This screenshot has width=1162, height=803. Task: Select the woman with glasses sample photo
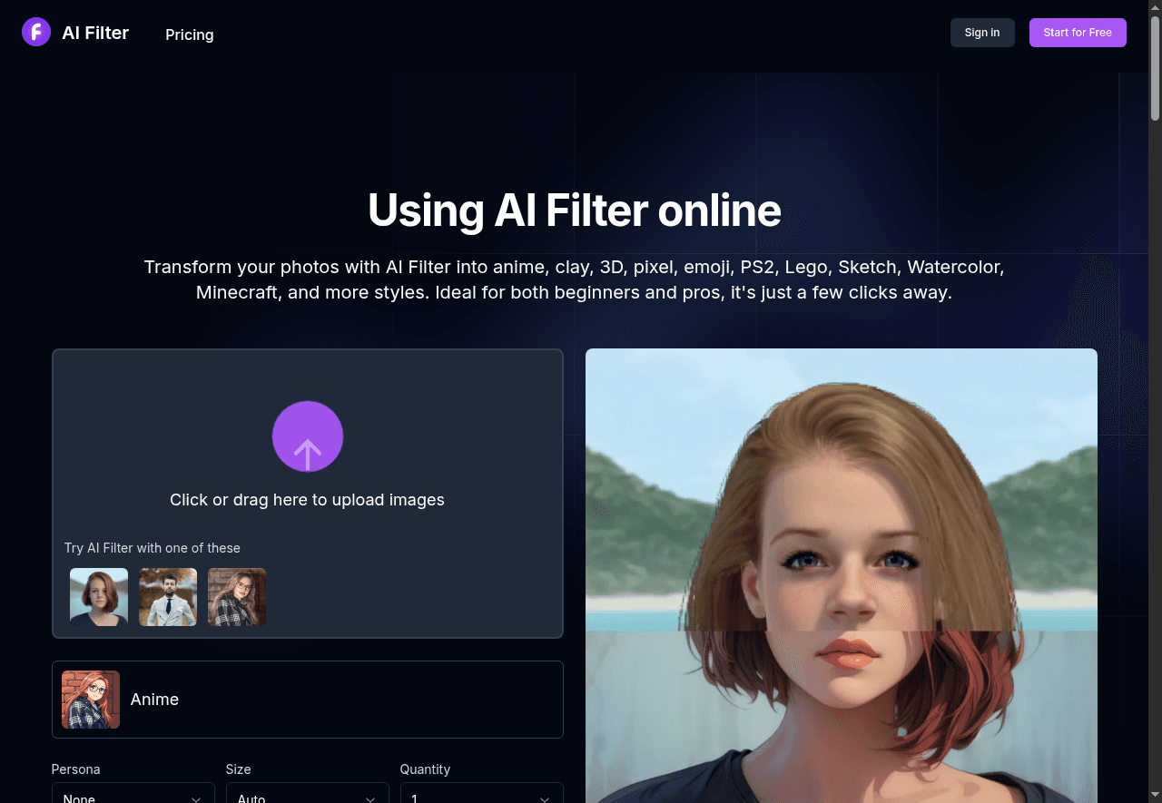[x=236, y=597]
